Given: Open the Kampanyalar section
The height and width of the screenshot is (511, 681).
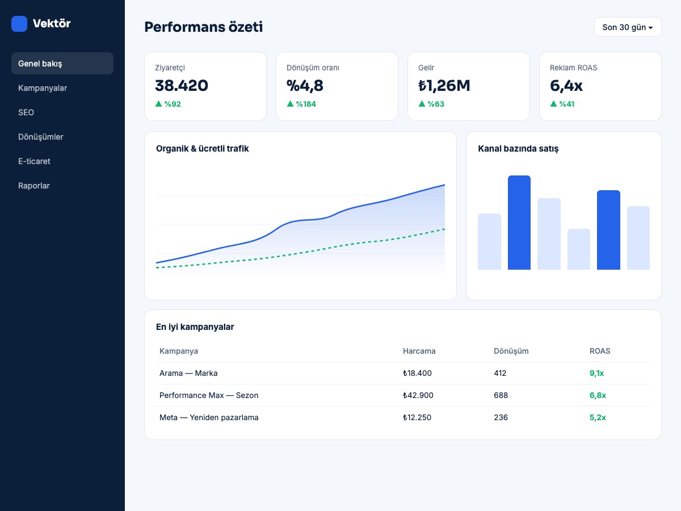Looking at the screenshot, I should tap(62, 88).
